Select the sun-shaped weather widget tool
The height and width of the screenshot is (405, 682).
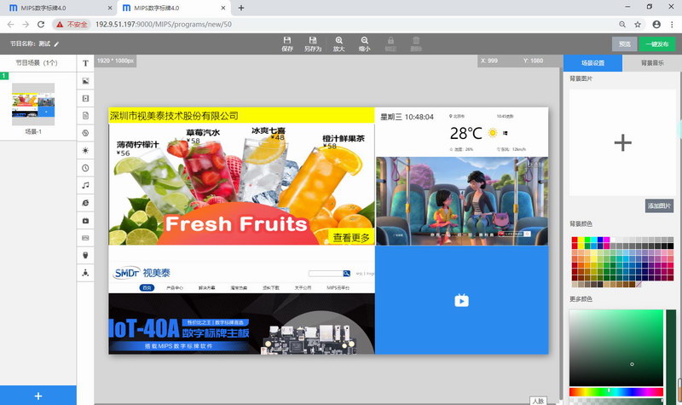85,151
